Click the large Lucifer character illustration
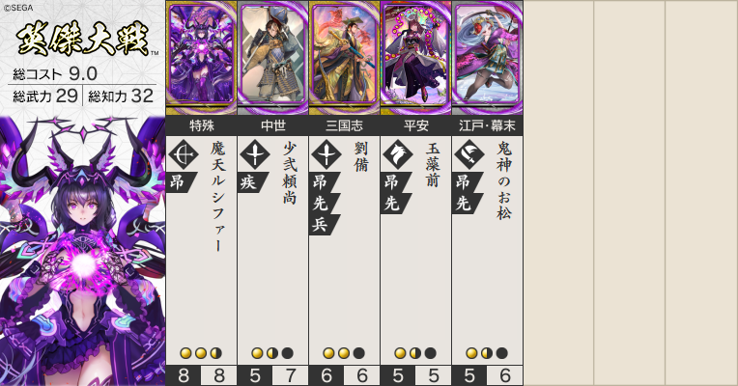Screen dimensions: 738x386 tap(82, 251)
